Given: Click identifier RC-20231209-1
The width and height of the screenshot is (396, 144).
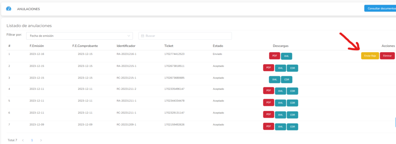Looking at the screenshot, I should pos(126,125).
